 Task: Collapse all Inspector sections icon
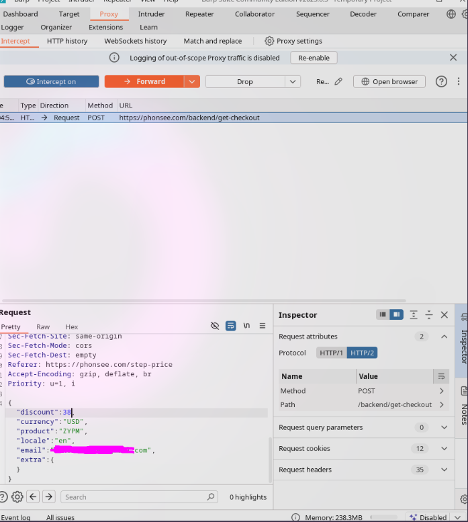pos(429,314)
